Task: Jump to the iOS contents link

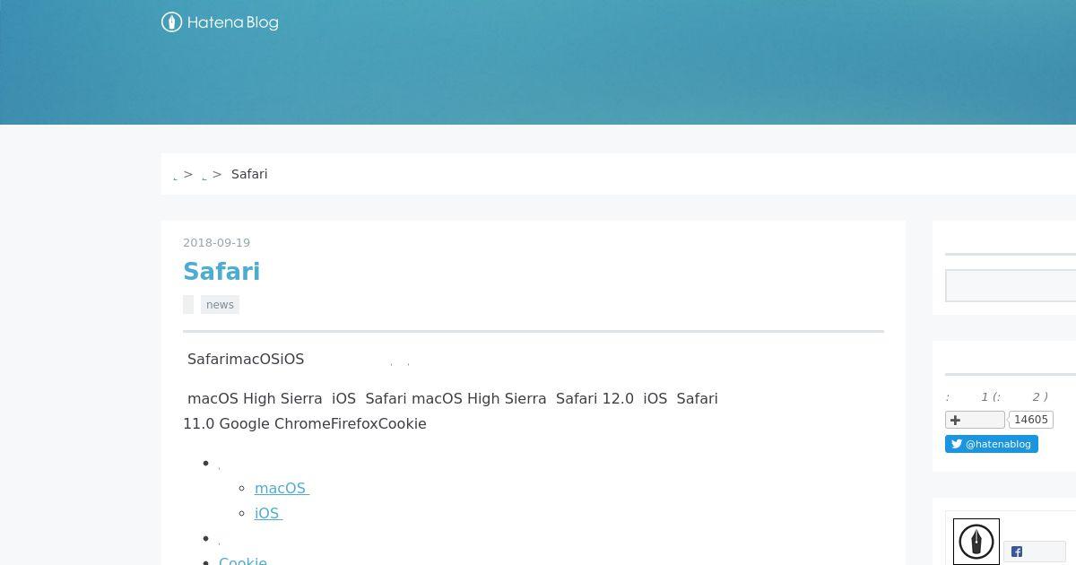Action: click(268, 513)
